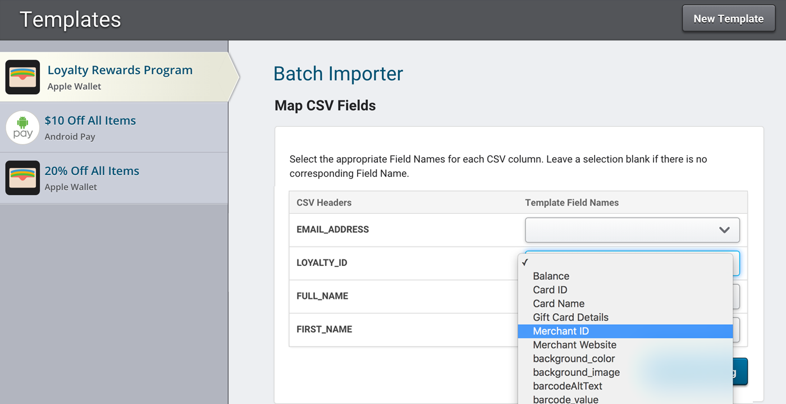Screen dimensions: 786x404
Task: Open the 20% Off All Items template
Action: pyautogui.click(x=92, y=171)
